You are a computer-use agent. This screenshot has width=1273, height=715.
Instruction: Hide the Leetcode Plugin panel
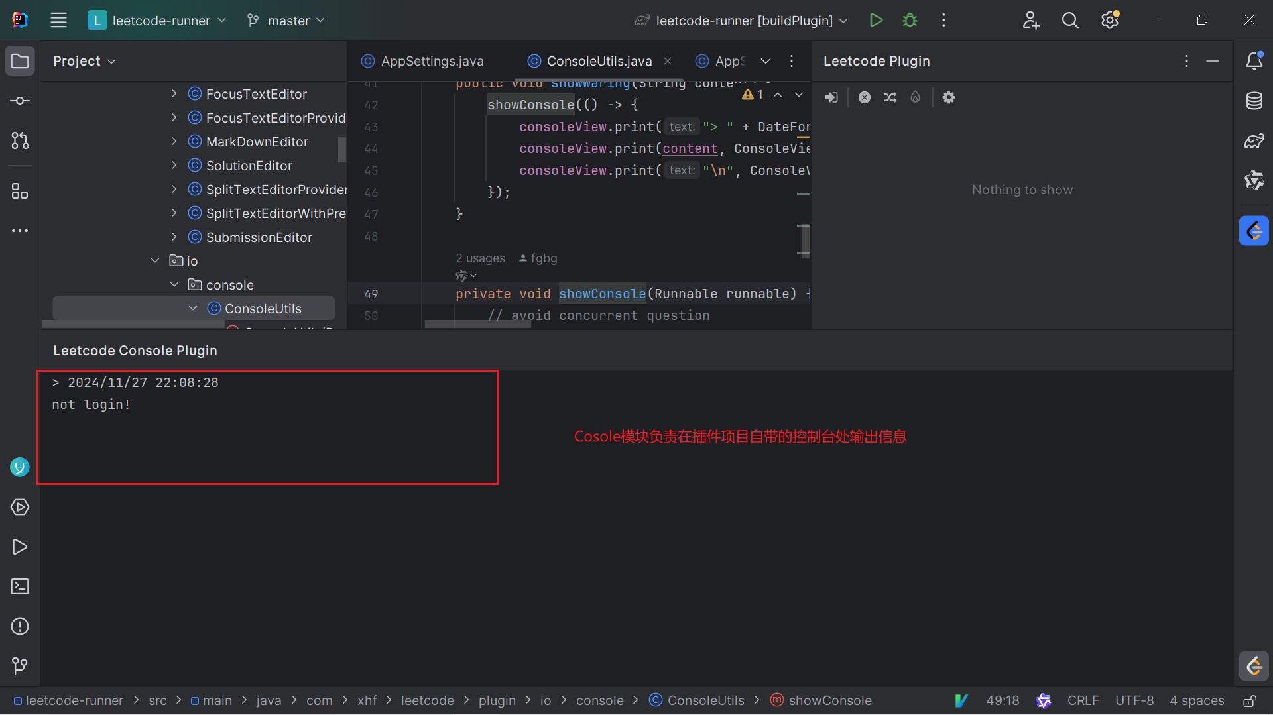pyautogui.click(x=1213, y=61)
